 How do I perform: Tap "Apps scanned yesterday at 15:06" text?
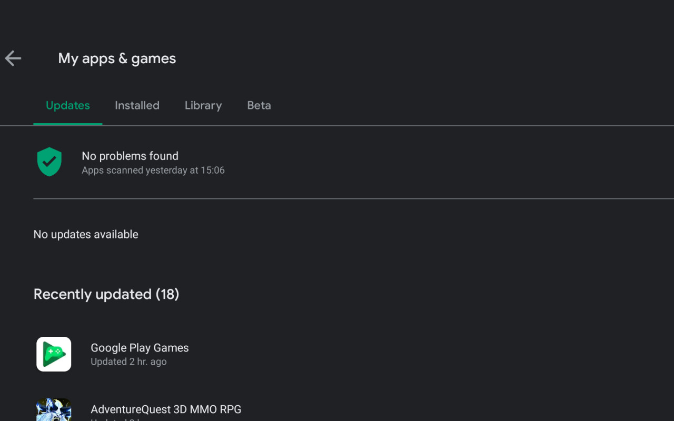pyautogui.click(x=153, y=171)
